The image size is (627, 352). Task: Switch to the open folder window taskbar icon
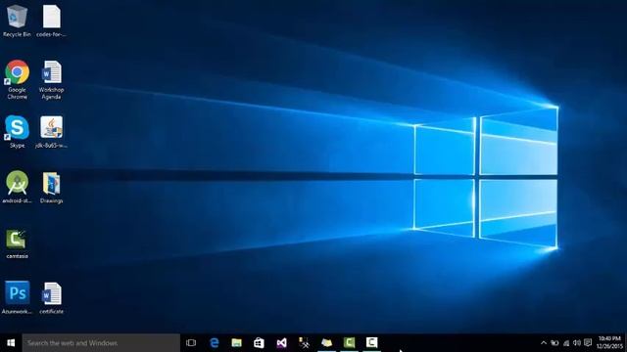(326, 343)
